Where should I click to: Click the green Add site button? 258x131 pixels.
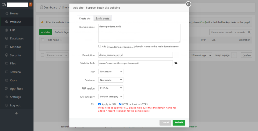click(x=45, y=32)
